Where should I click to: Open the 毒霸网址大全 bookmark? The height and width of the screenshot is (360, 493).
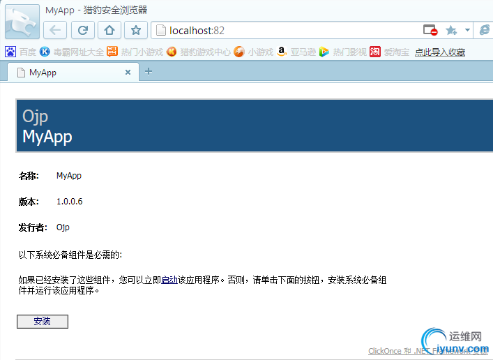[x=72, y=52]
